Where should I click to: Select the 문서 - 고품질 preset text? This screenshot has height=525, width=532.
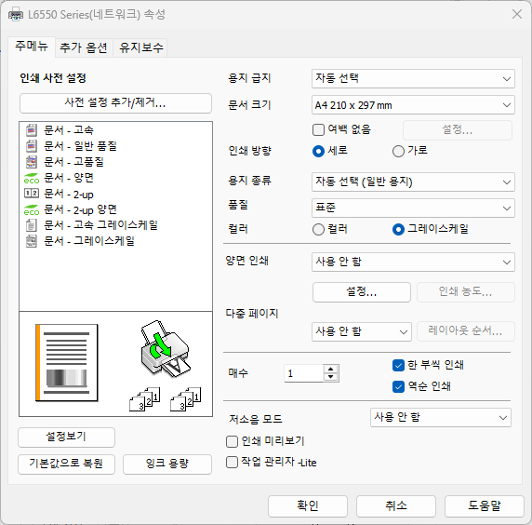(73, 162)
